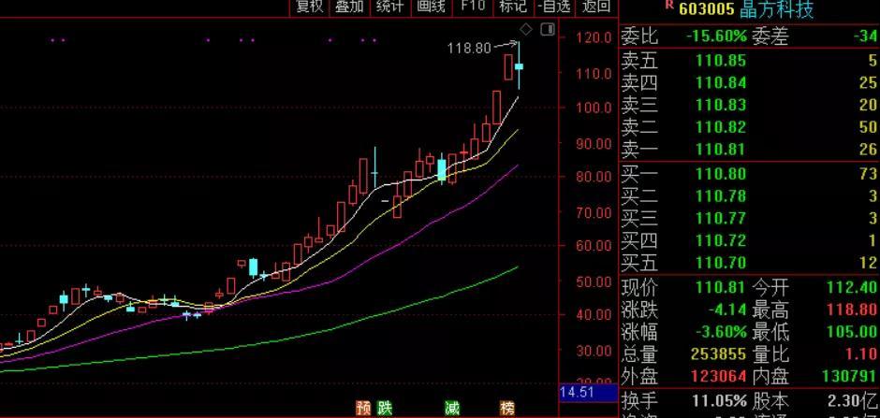Click the 榜 marker below chart
Screen dimensions: 880x418
(x=508, y=408)
